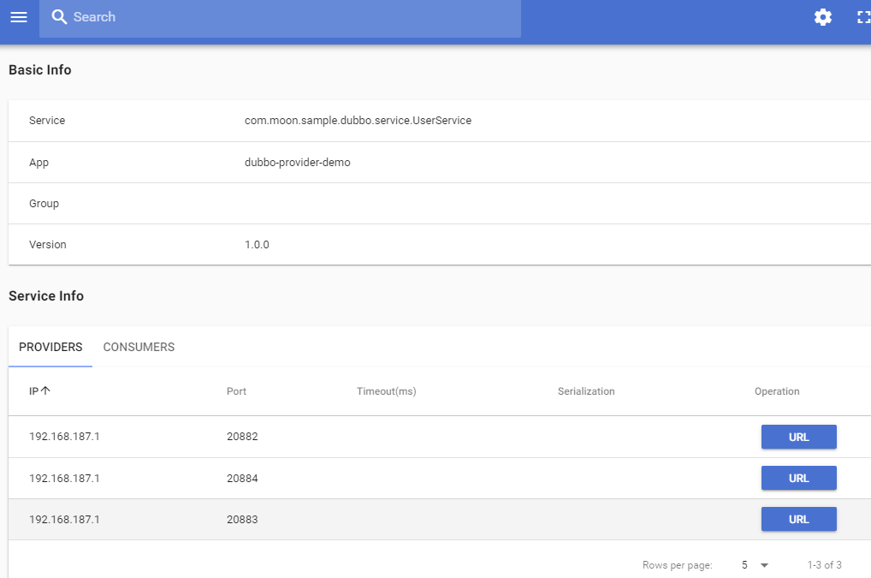Image resolution: width=871 pixels, height=578 pixels.
Task: Open the hamburger navigation menu
Action: click(19, 17)
